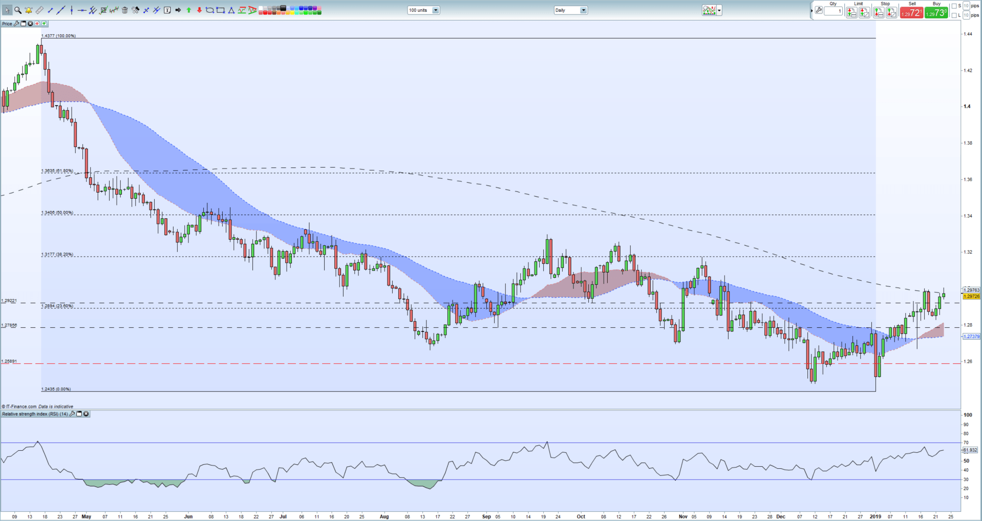
Task: Click the 1.25891 support level label
Action: pyautogui.click(x=9, y=361)
